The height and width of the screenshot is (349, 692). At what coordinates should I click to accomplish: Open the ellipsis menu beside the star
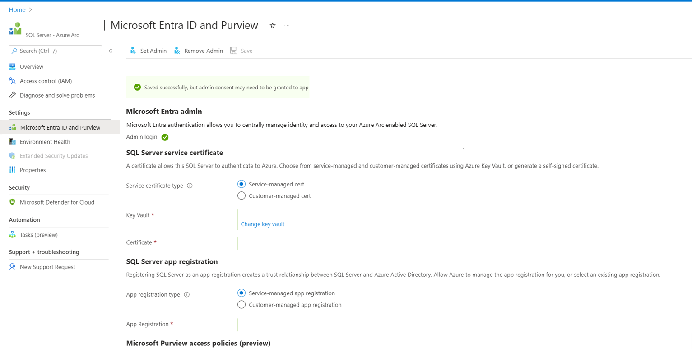pyautogui.click(x=287, y=26)
